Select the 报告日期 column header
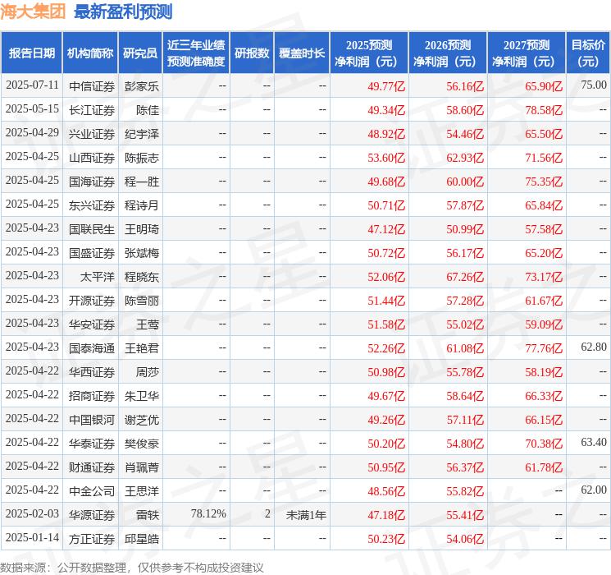 coord(31,53)
